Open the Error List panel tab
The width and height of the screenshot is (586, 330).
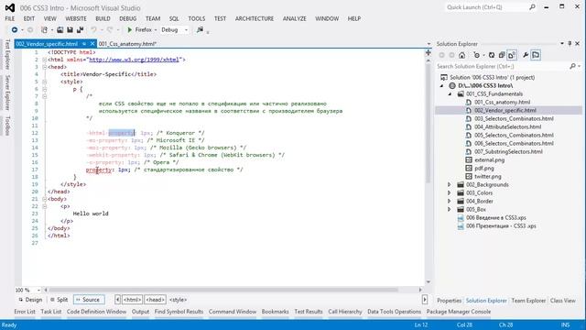click(x=25, y=312)
